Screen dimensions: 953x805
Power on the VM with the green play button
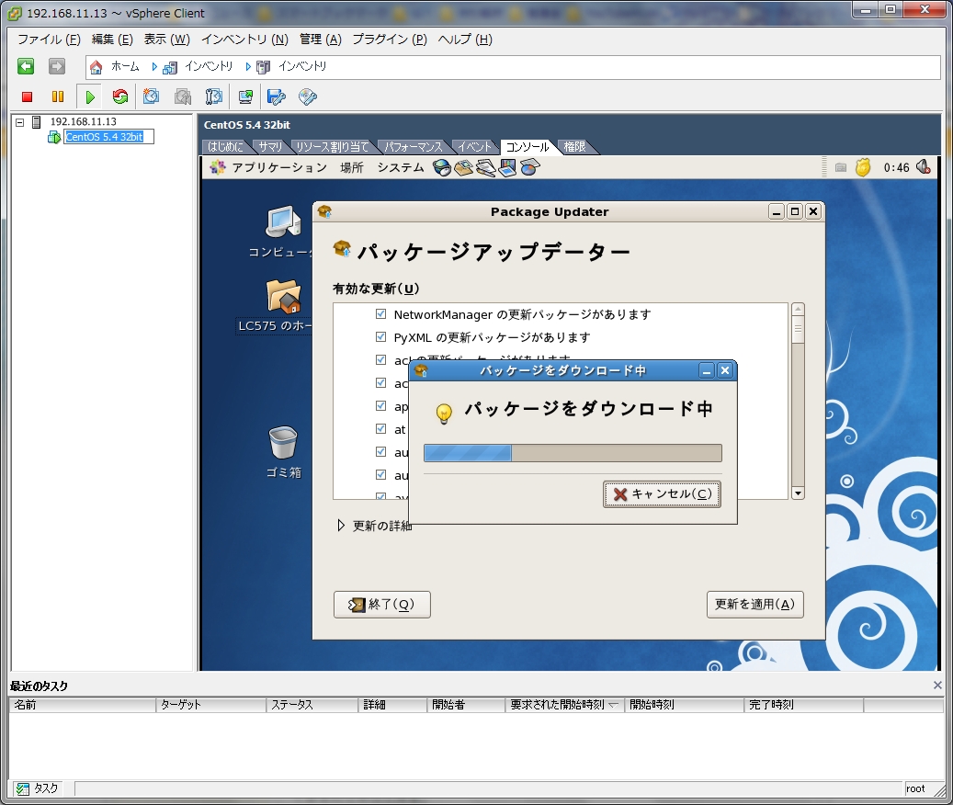(x=90, y=96)
